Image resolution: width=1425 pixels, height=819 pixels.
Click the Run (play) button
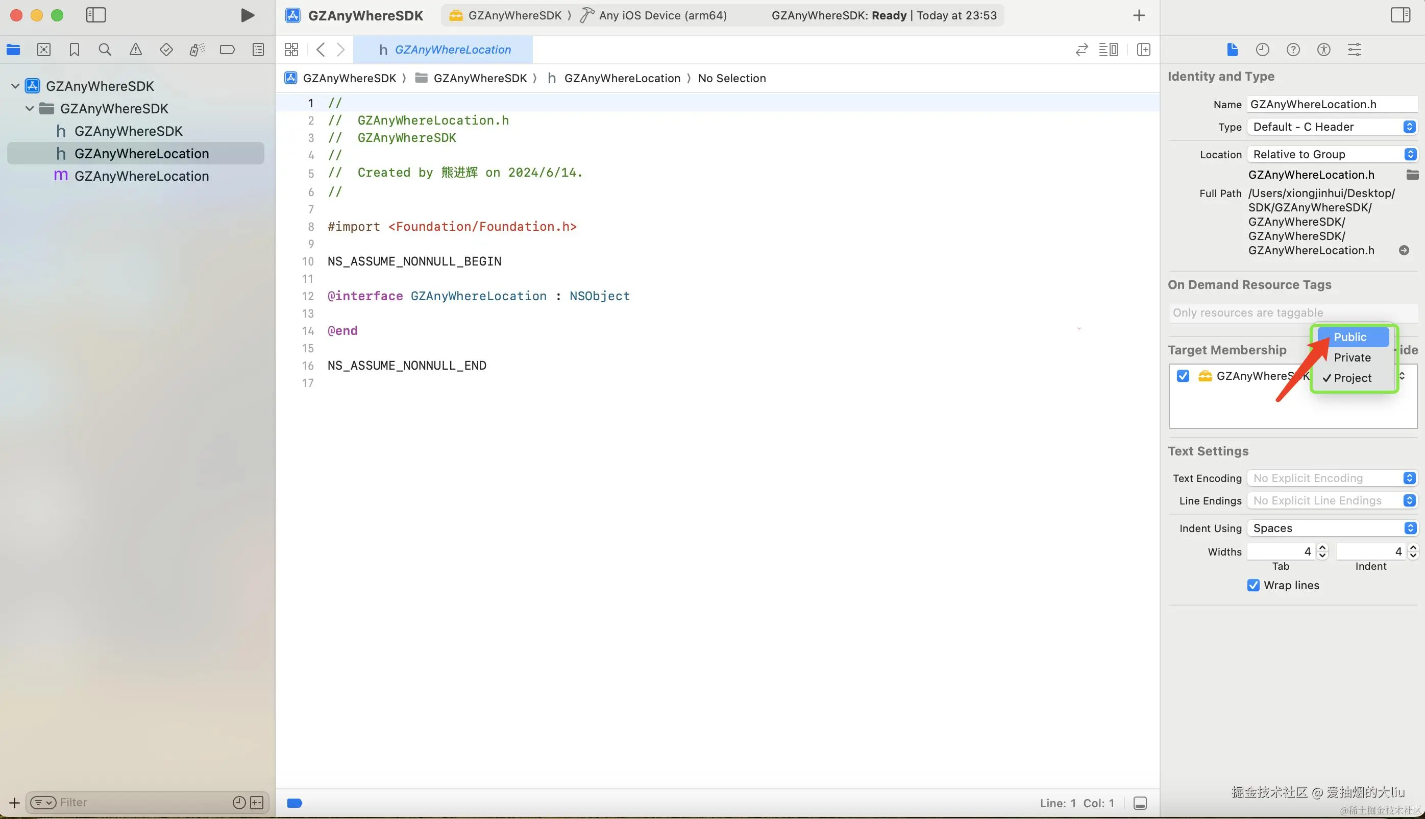tap(247, 15)
